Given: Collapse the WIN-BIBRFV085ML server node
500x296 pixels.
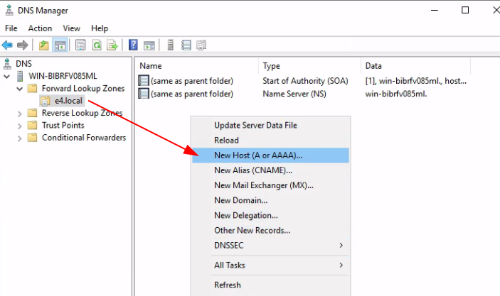Looking at the screenshot, I should point(6,77).
